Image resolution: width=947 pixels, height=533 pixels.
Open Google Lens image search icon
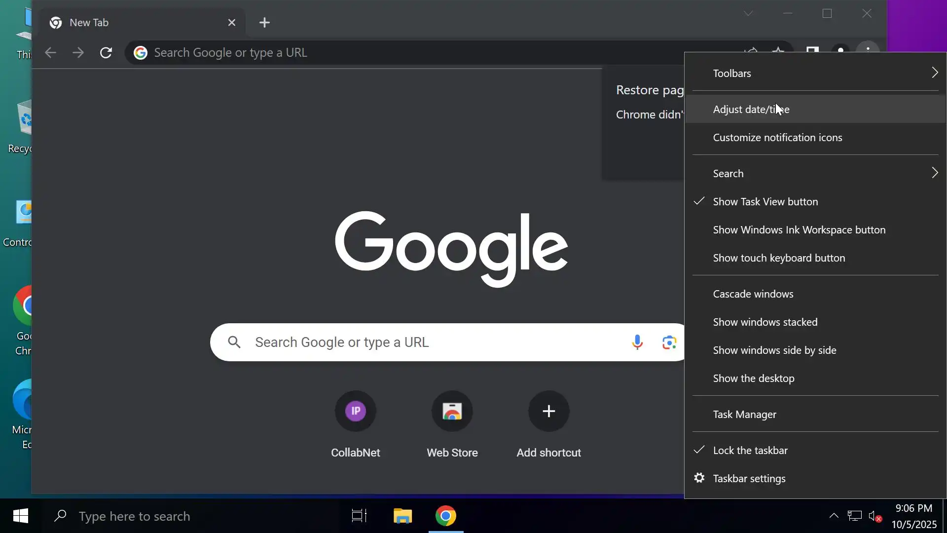[669, 342]
